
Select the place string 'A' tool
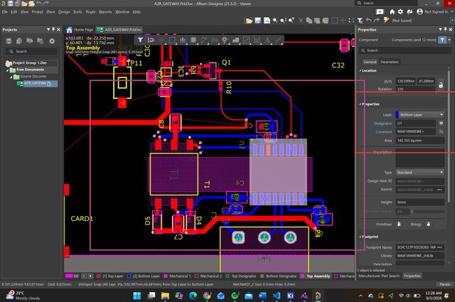pyautogui.click(x=267, y=40)
